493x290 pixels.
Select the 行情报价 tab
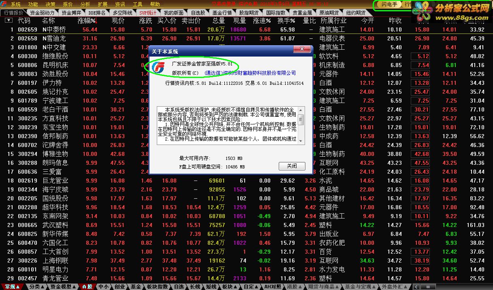tap(13, 13)
